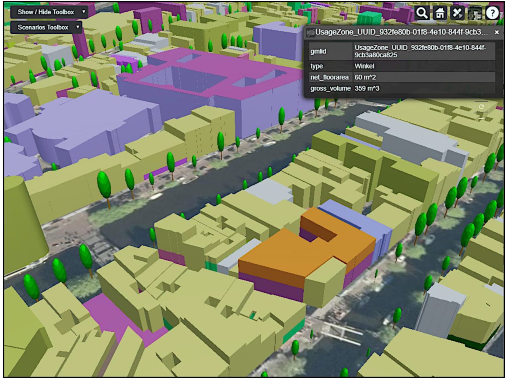This screenshot has width=507, height=380.
Task: Click the UsageZone_UUID info box title
Action: coord(401,32)
